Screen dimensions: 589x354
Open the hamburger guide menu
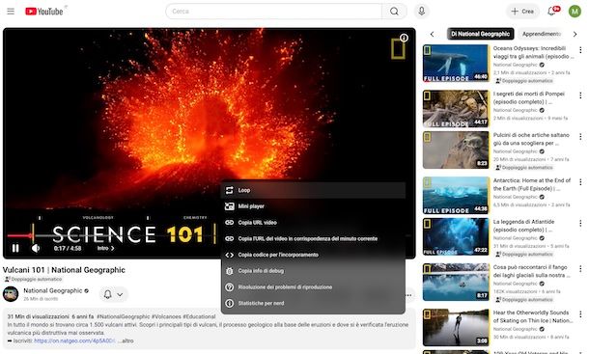[x=11, y=12]
